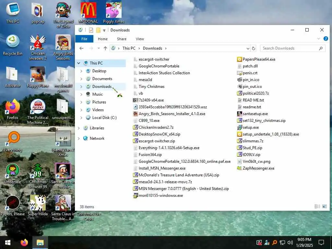Expand the ribbon with the chevron
Viewport: 332px width, 249px height.
point(319,39)
